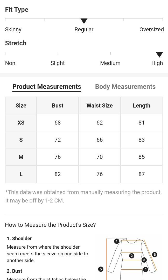This screenshot has height=280, width=168.
Task: Click the Stretch triangle marker at High
Action: coord(159,55)
